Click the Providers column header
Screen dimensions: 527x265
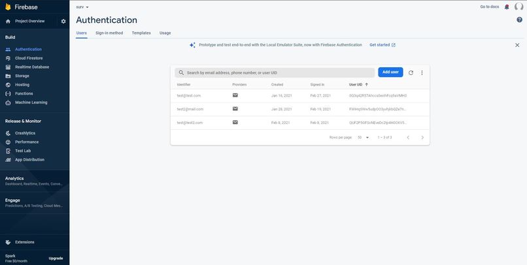click(x=239, y=85)
